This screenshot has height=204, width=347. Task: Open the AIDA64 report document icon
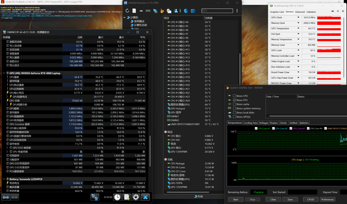[134, 11]
